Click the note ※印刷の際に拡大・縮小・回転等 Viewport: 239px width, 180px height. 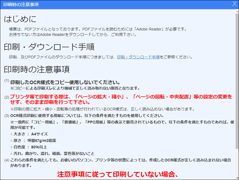[x=103, y=109]
